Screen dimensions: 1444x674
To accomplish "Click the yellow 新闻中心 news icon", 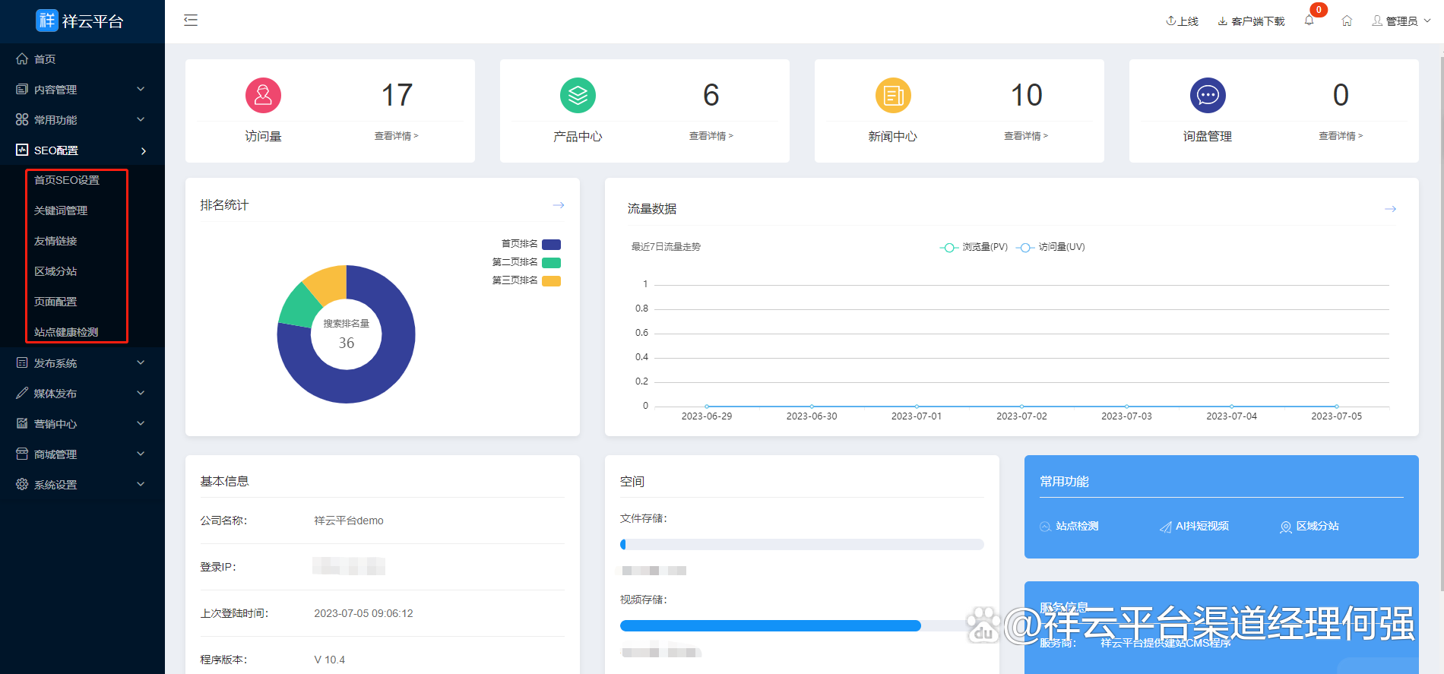I will (x=893, y=95).
